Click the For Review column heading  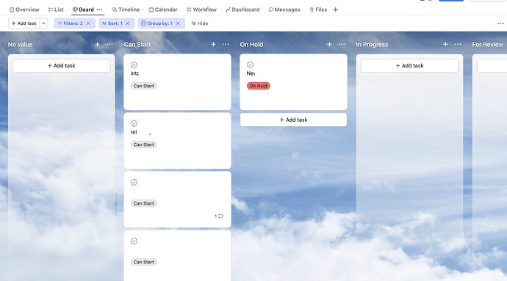488,45
